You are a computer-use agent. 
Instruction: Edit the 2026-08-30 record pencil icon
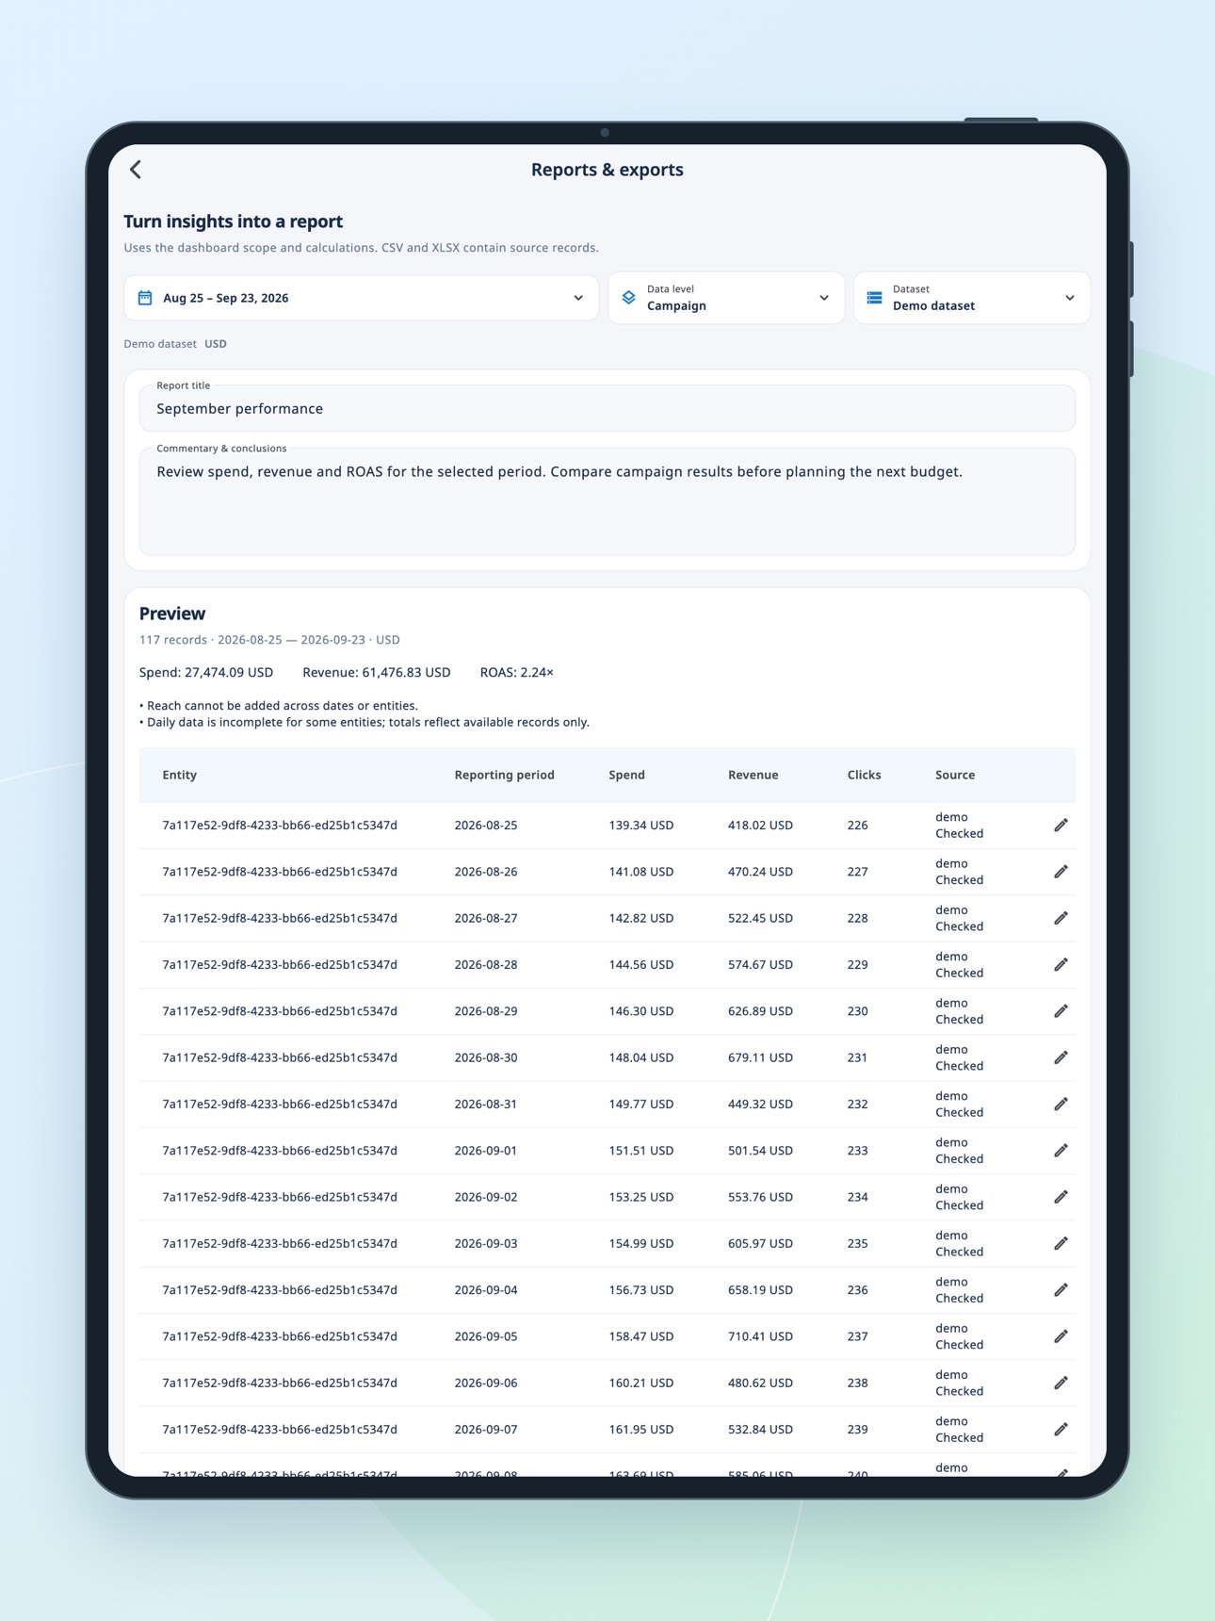pos(1061,1057)
